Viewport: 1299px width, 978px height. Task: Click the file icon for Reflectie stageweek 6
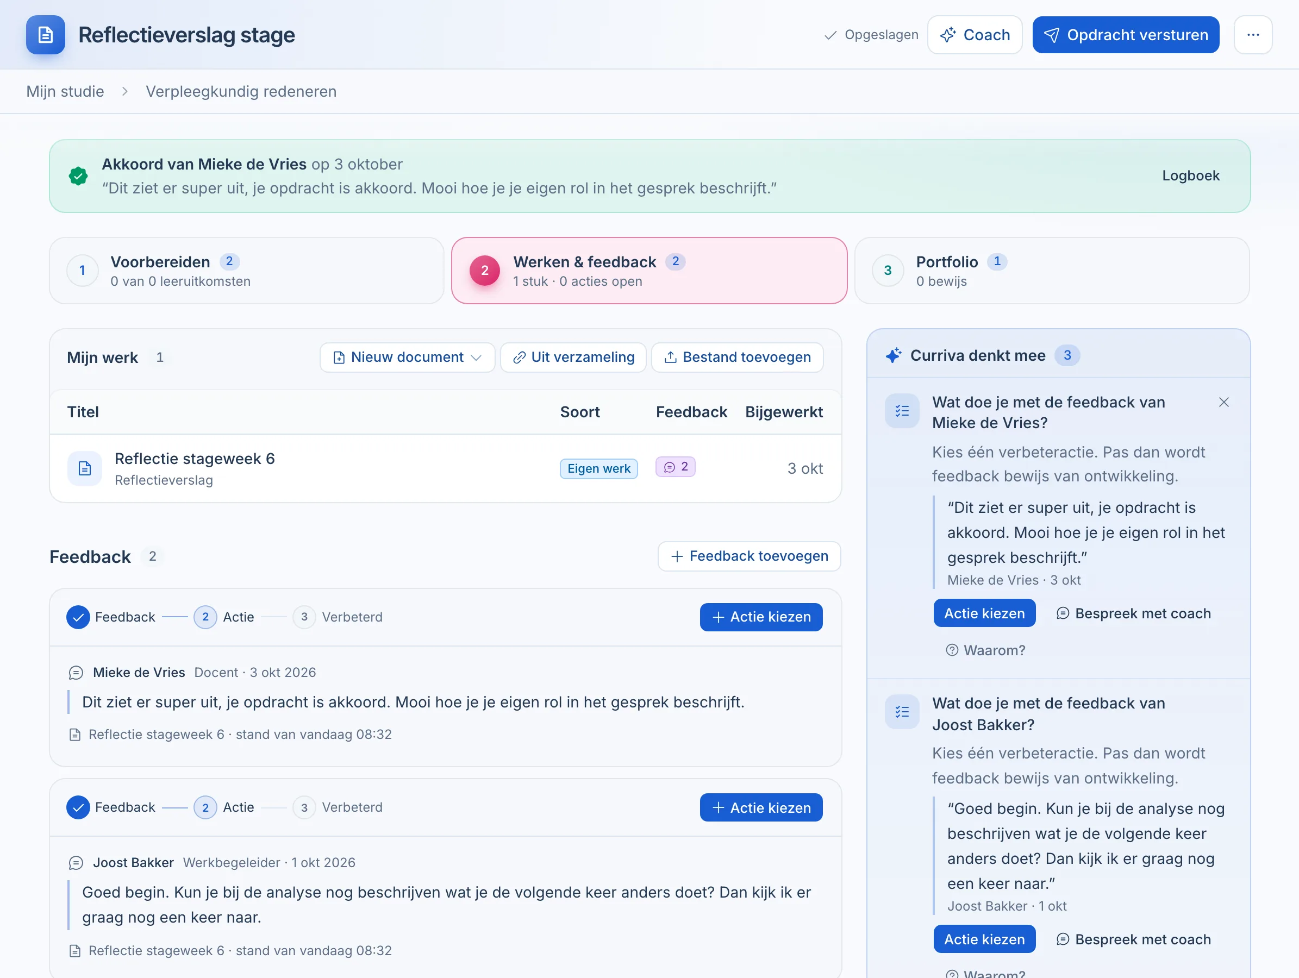[x=85, y=468]
